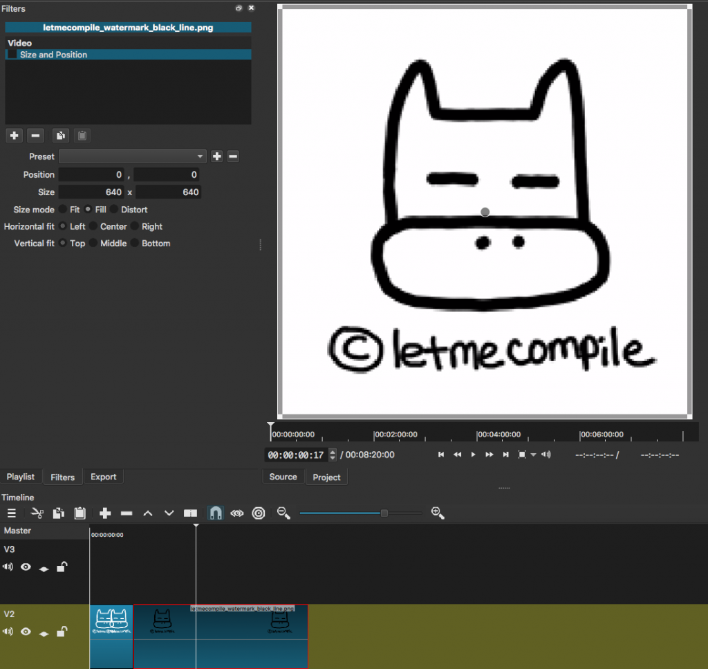This screenshot has height=669, width=708.
Task: Add a new filter with the plus button
Action: (14, 136)
